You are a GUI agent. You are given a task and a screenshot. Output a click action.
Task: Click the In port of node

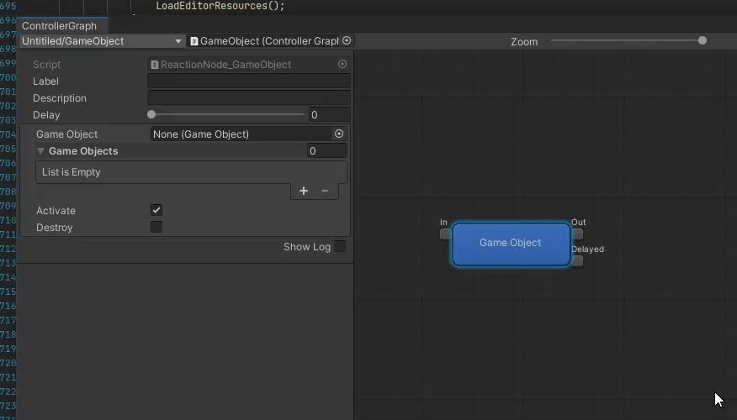click(445, 234)
